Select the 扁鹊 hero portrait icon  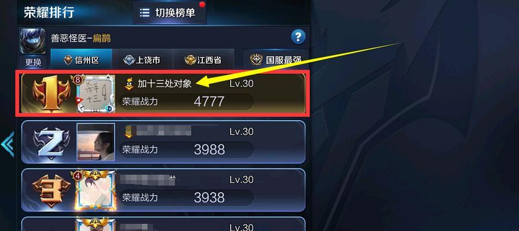(32, 41)
